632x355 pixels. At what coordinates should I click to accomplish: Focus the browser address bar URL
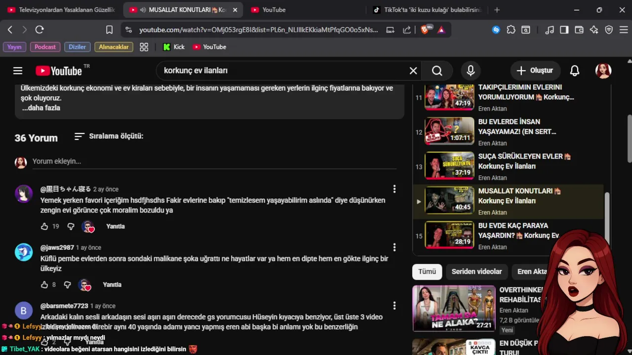(x=259, y=30)
